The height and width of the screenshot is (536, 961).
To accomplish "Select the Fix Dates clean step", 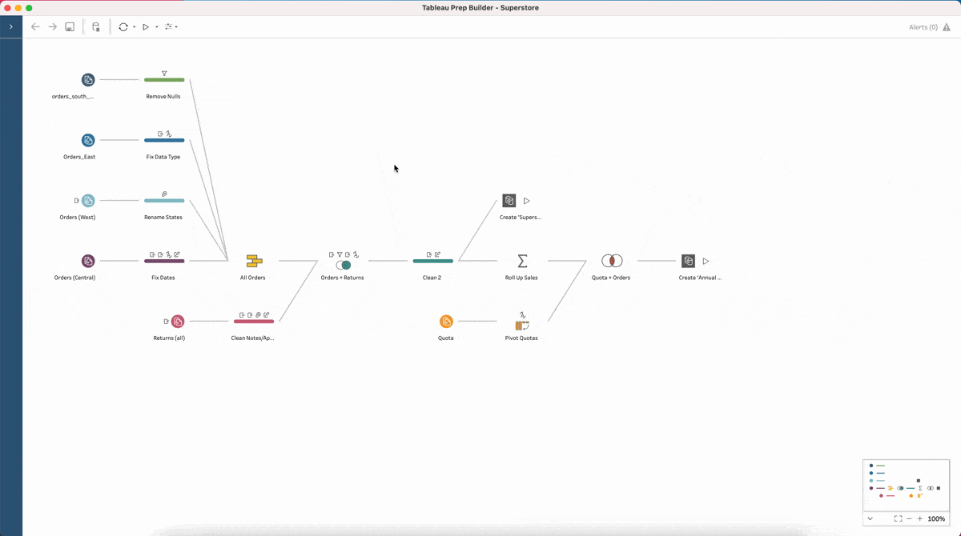I will pos(164,261).
